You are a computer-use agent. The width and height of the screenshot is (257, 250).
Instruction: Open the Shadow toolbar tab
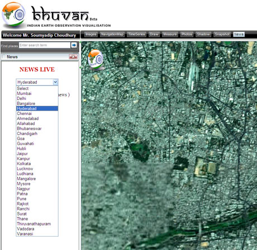click(203, 35)
